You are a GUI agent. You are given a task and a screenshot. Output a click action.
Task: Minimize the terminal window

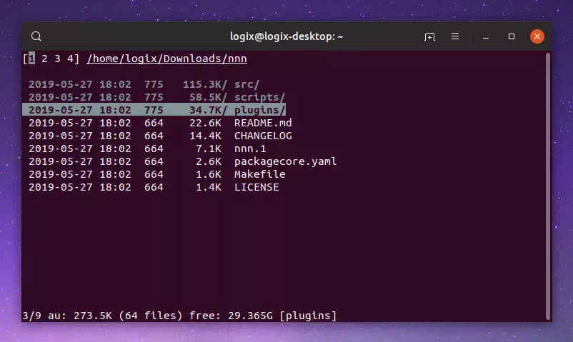(x=487, y=36)
